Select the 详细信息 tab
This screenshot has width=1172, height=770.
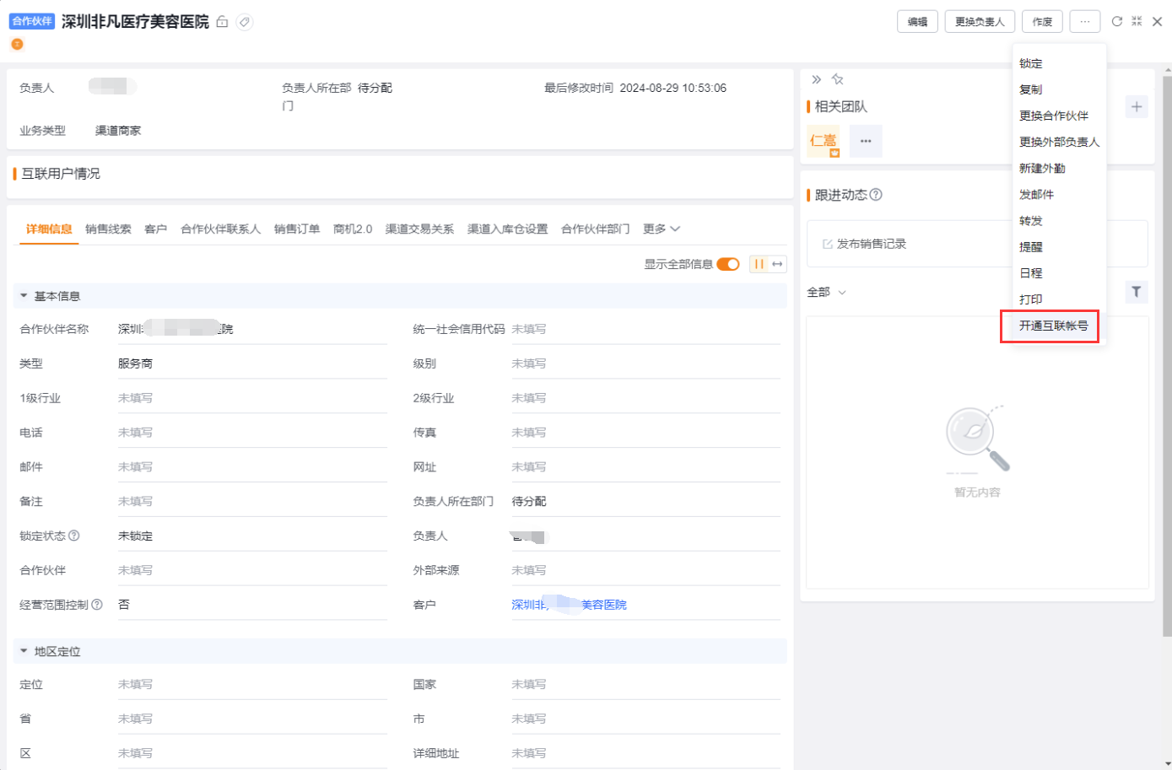[49, 229]
